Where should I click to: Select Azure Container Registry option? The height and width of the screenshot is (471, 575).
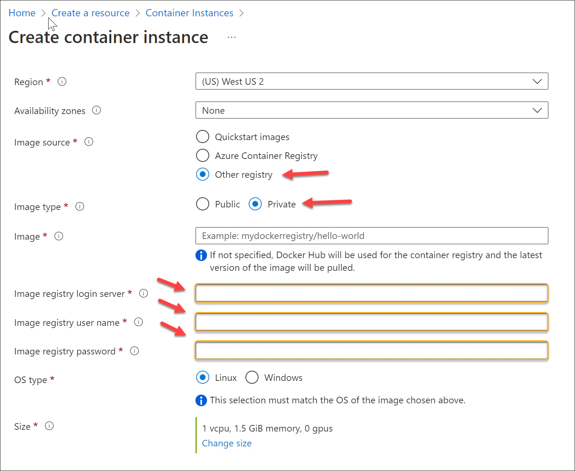pos(203,156)
